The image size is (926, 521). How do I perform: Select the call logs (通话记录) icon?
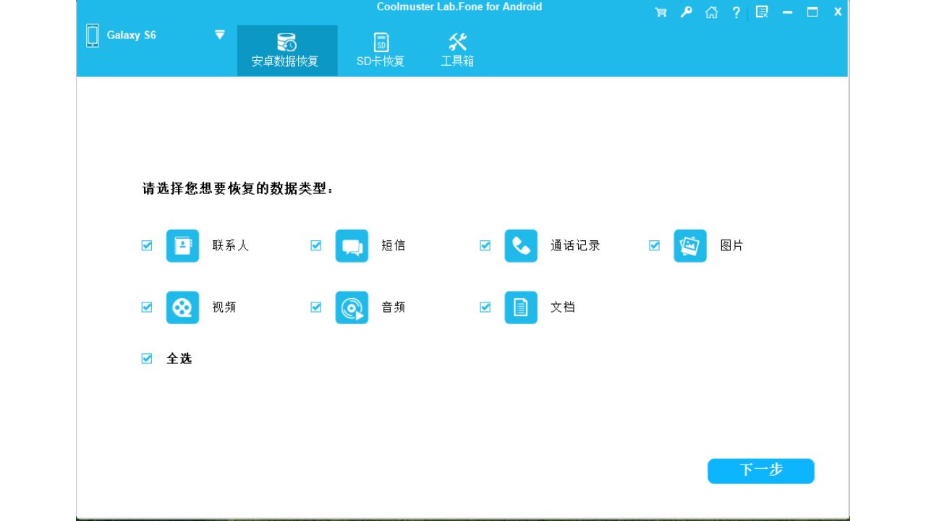pos(521,245)
